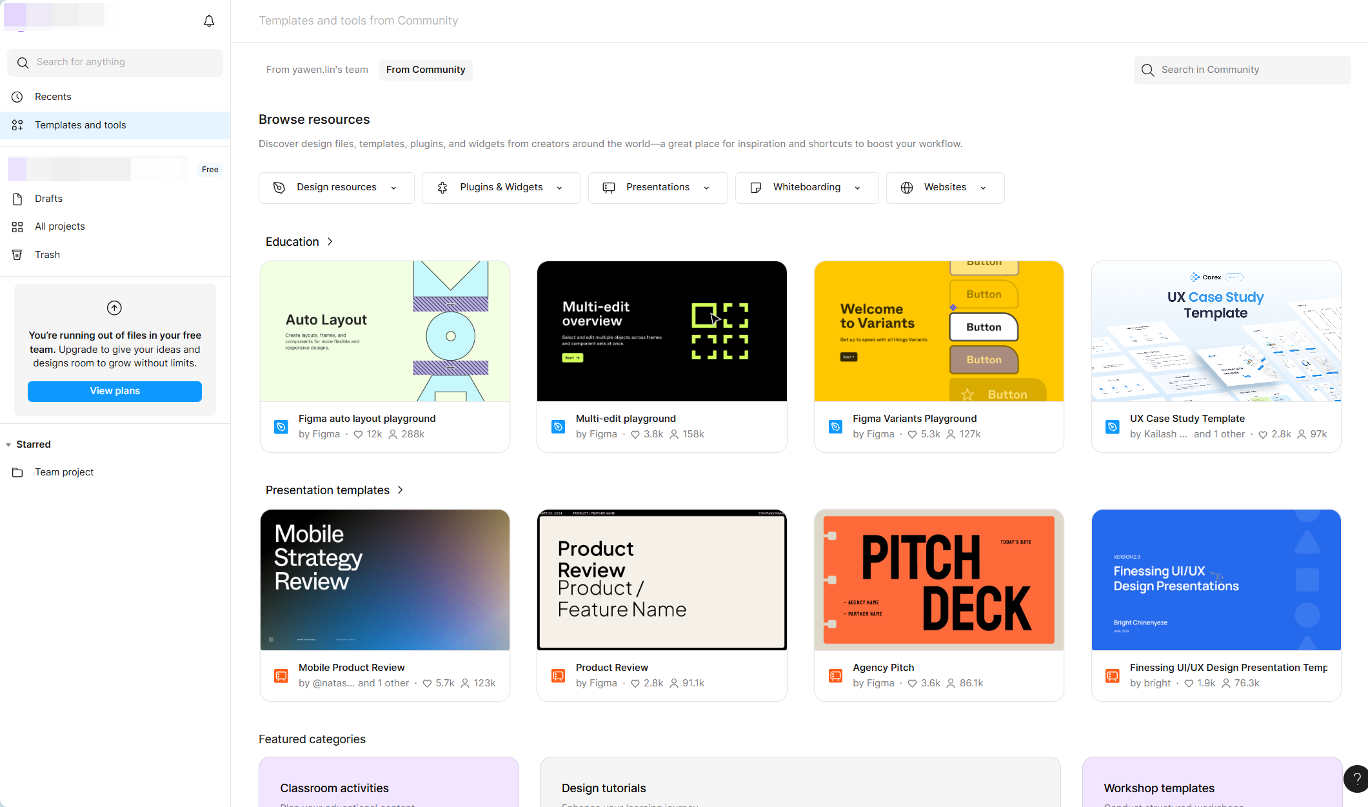The image size is (1368, 807).
Task: Go to Recents
Action: 115,97
